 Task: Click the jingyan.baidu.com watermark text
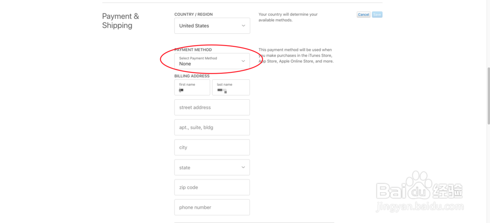coord(419,206)
